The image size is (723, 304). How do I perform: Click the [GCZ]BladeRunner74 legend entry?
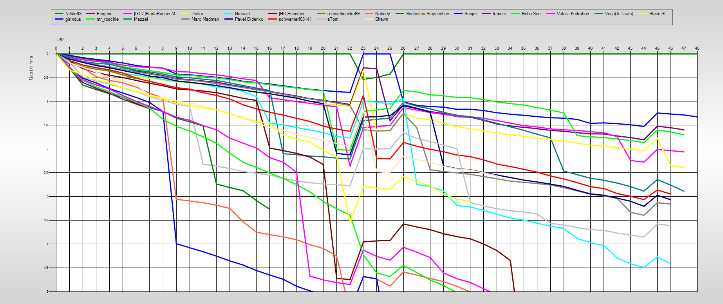(x=154, y=14)
